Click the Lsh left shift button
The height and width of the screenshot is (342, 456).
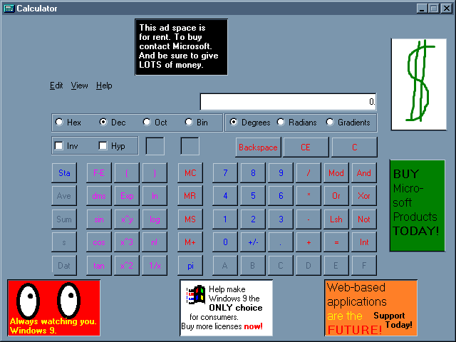(336, 219)
